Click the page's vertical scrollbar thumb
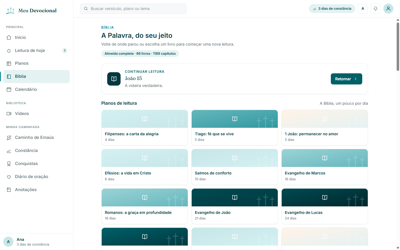 [x=398, y=47]
